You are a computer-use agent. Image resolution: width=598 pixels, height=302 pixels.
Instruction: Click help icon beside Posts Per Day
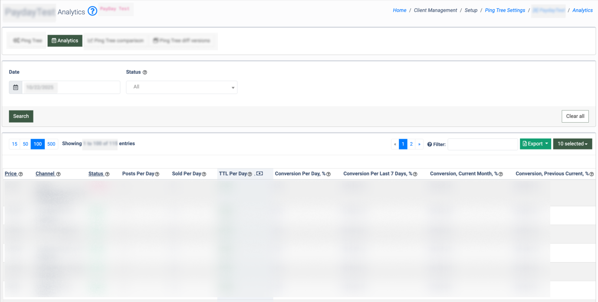[x=157, y=174]
